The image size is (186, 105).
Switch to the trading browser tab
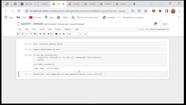pos(43,4)
